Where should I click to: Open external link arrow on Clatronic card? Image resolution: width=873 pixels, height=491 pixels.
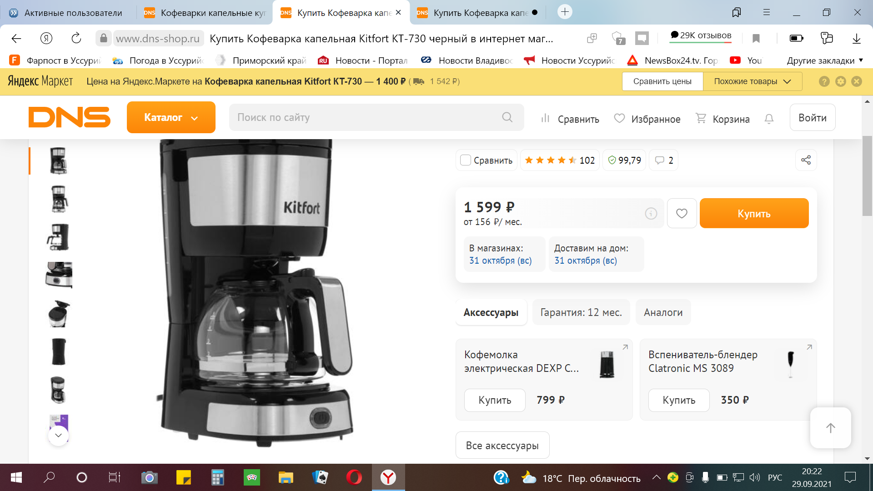pyautogui.click(x=809, y=347)
